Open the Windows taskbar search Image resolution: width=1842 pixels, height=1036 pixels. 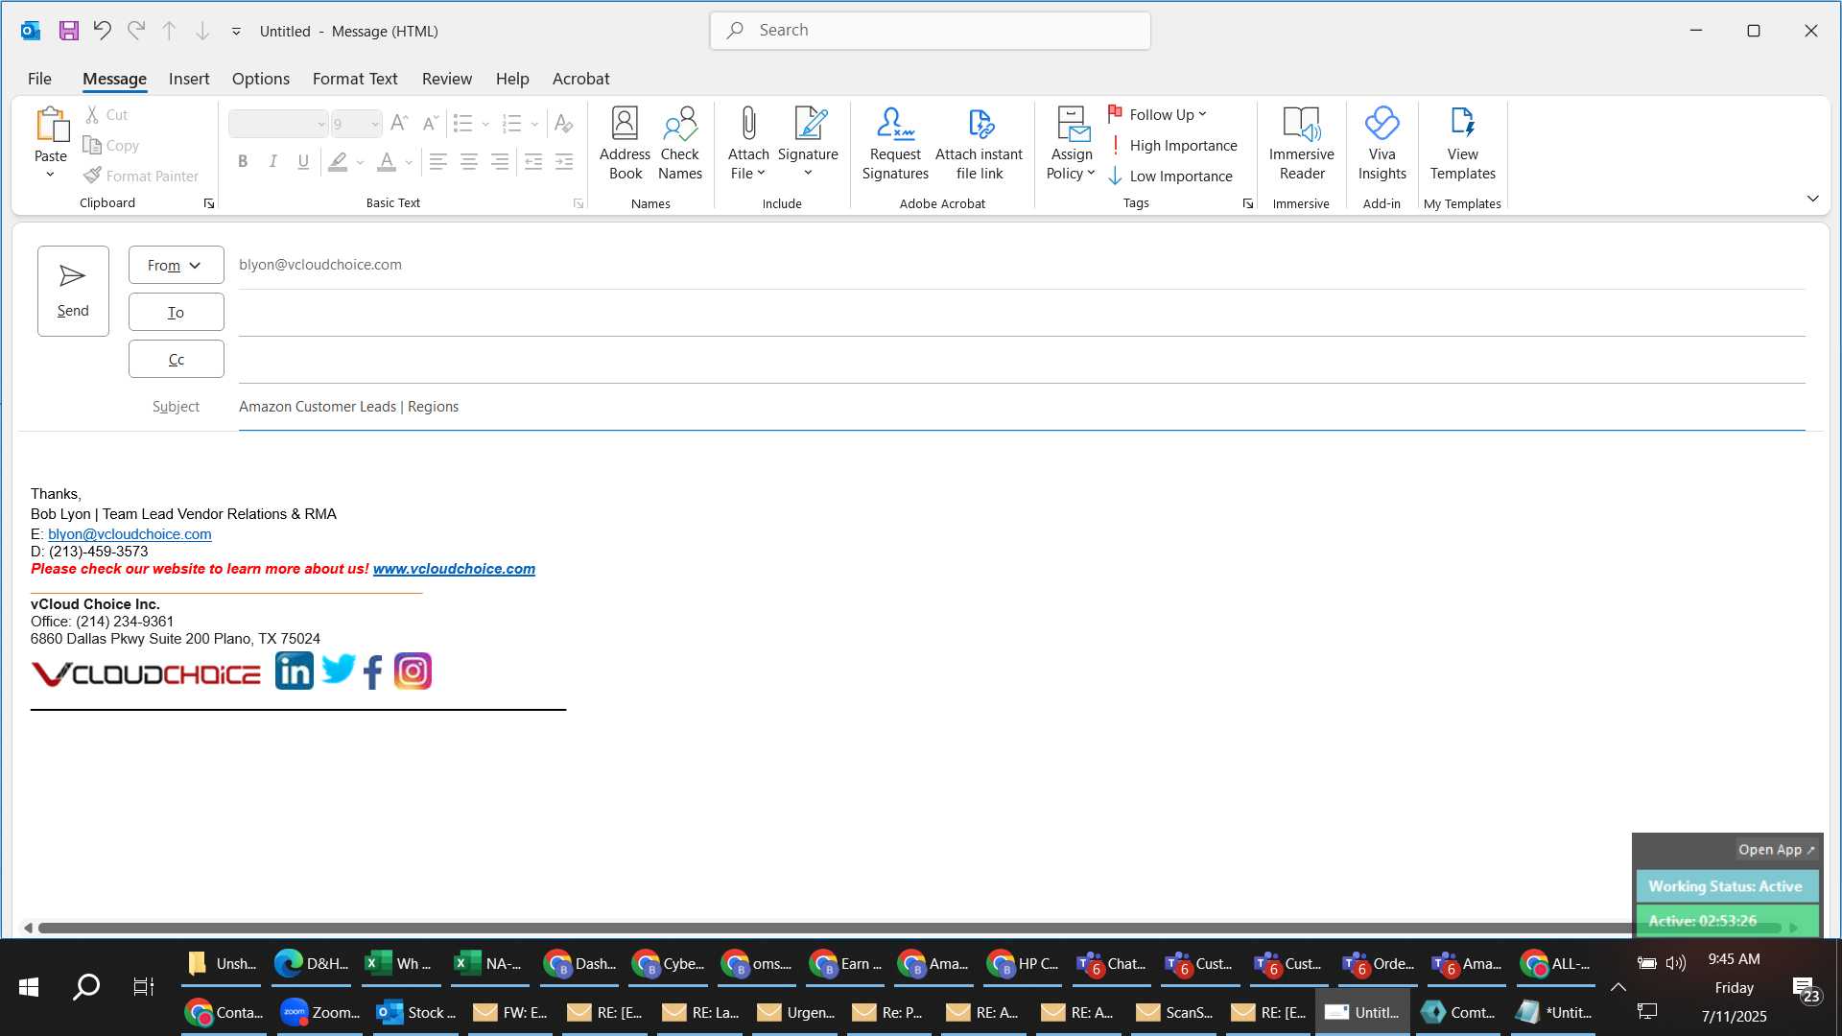(x=86, y=987)
